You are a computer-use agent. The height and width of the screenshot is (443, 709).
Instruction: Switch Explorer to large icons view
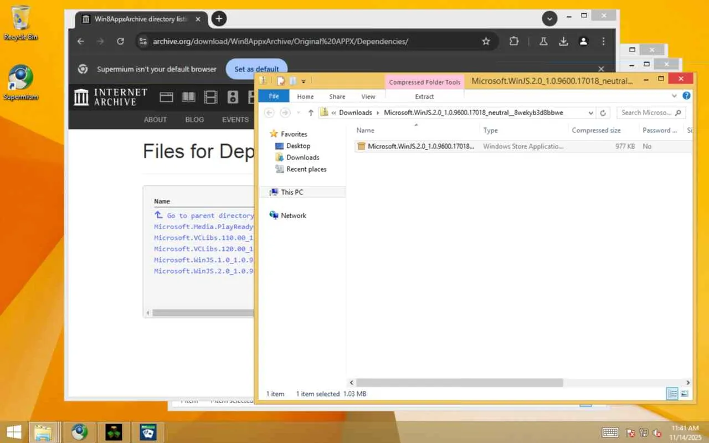(x=685, y=394)
